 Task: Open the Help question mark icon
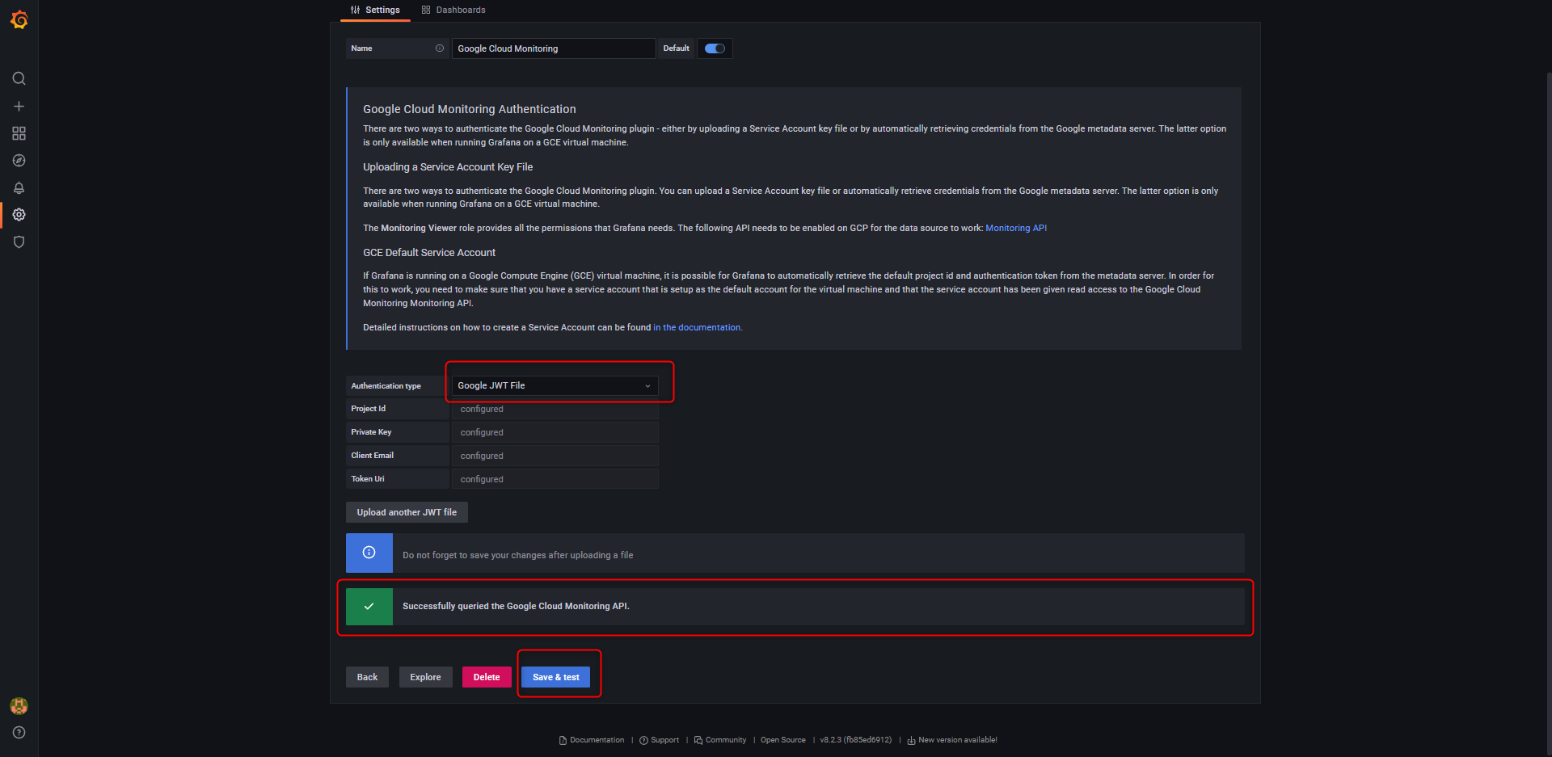click(19, 733)
